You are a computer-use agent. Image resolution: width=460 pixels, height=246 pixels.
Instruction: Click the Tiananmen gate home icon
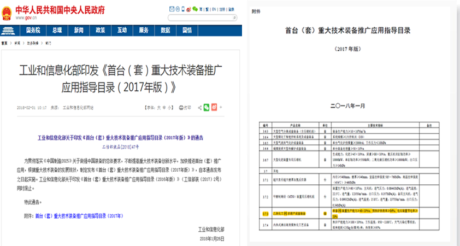pyautogui.click(x=11, y=29)
